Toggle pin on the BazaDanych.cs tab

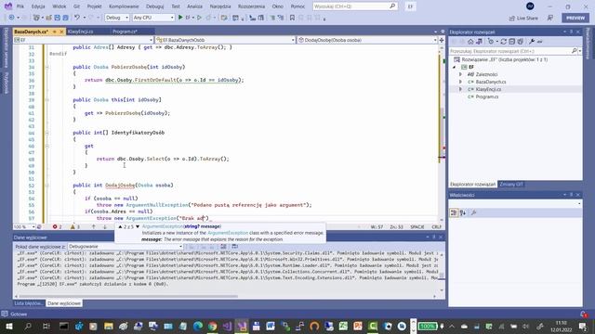[x=55, y=32]
